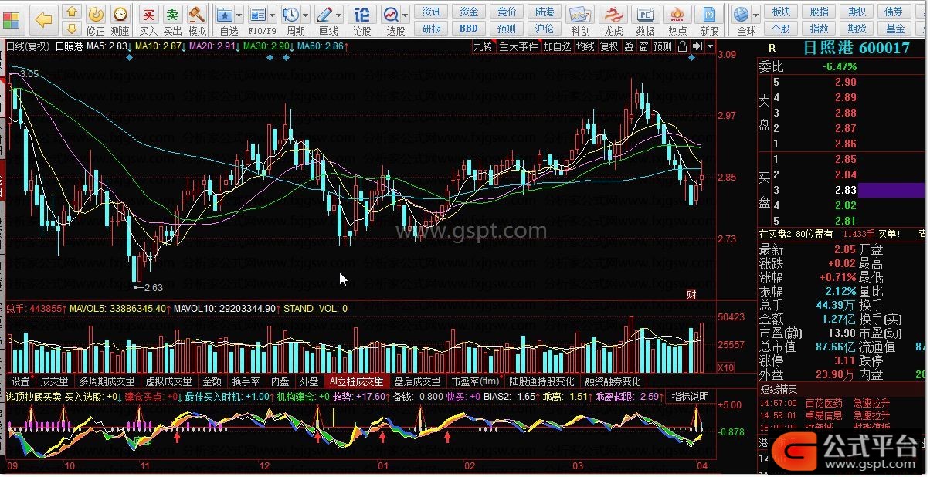
Task: Click the 日线(复权) period label
Action: [28, 46]
